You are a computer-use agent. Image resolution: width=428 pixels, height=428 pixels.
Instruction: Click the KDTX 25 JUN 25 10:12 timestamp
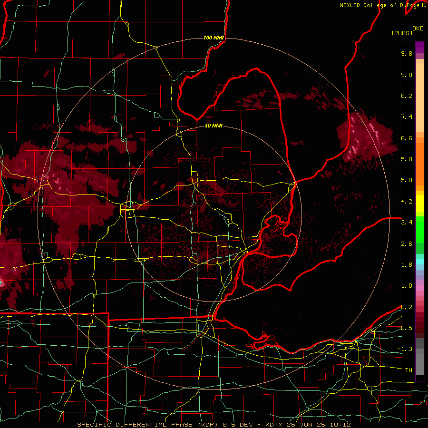pyautogui.click(x=308, y=425)
